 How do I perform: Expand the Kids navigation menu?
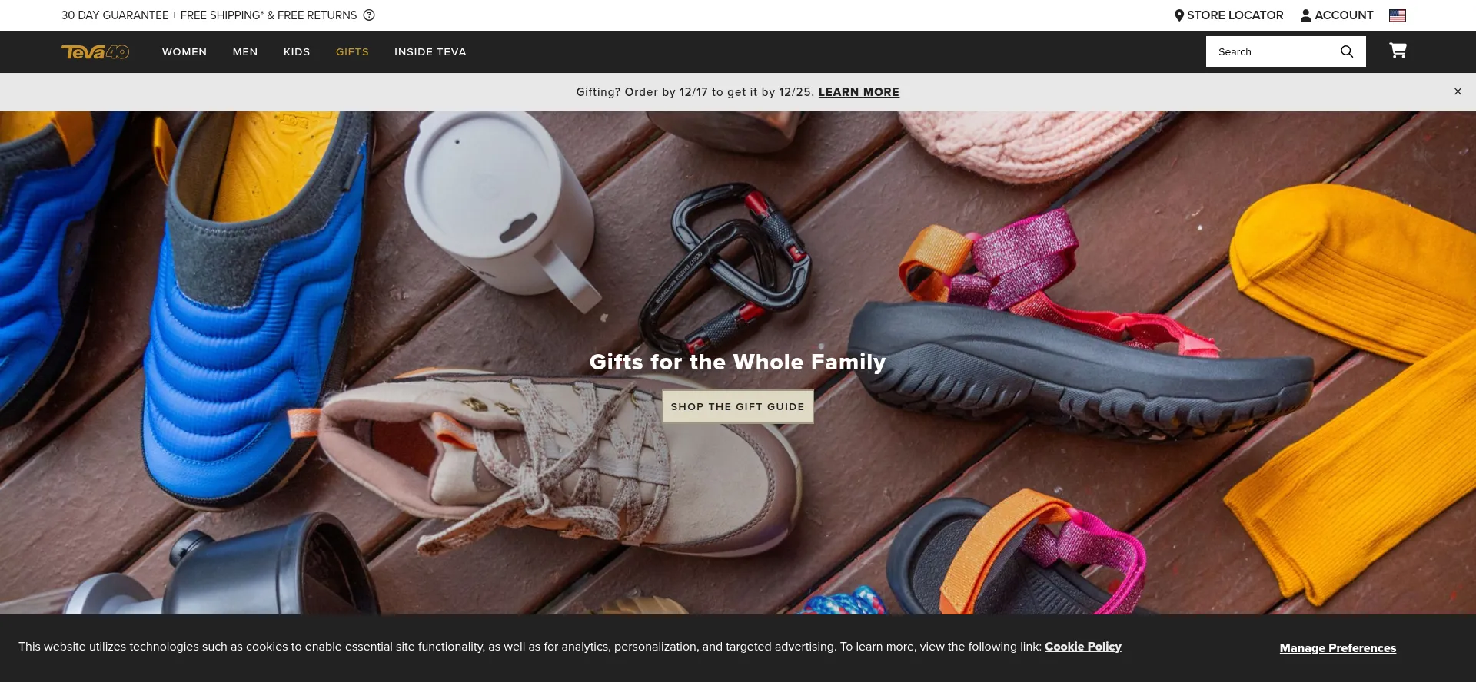pyautogui.click(x=297, y=51)
